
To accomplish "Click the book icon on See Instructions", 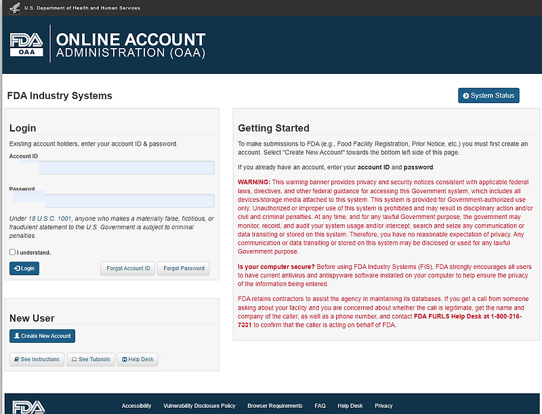I will point(16,359).
